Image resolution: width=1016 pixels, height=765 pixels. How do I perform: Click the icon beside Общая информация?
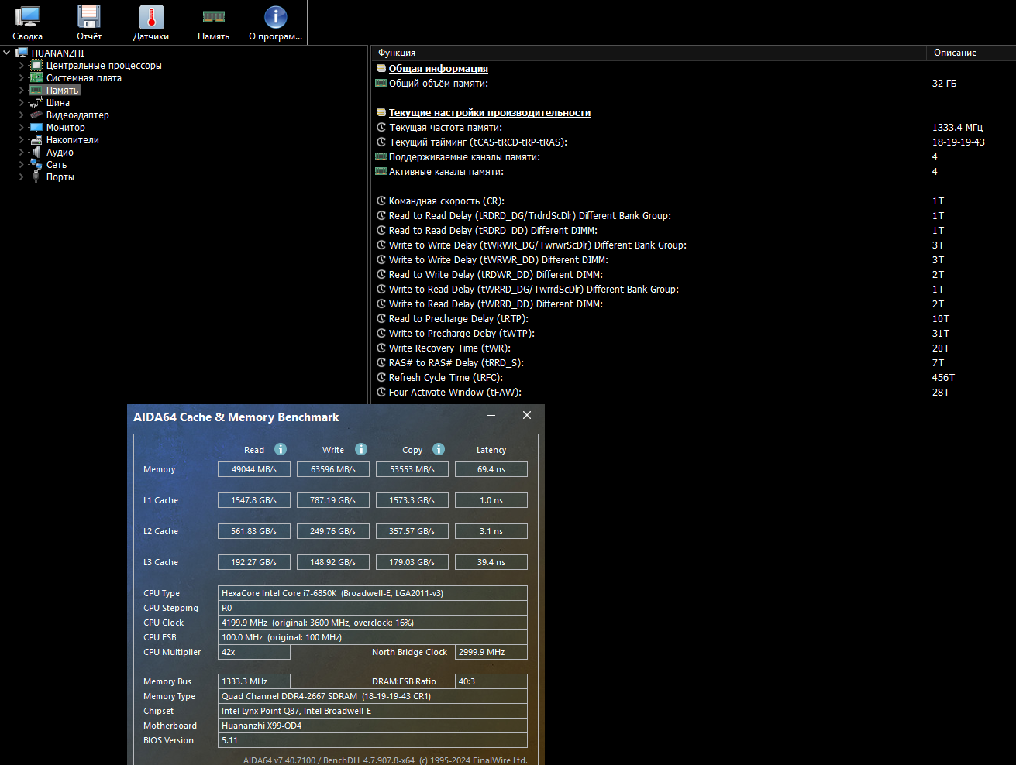point(381,69)
